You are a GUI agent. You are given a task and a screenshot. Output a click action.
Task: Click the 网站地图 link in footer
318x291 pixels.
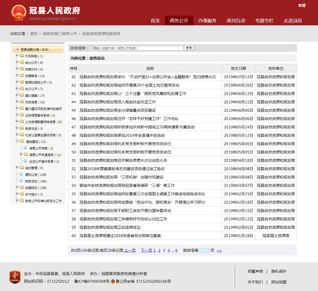(x=279, y=282)
